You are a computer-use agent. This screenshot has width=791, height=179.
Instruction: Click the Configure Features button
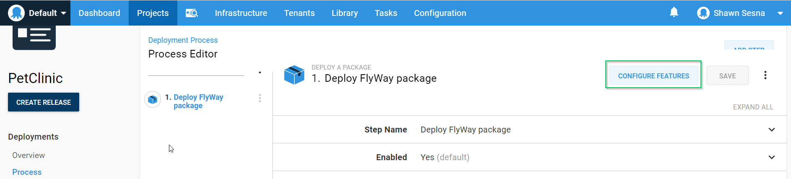(653, 76)
